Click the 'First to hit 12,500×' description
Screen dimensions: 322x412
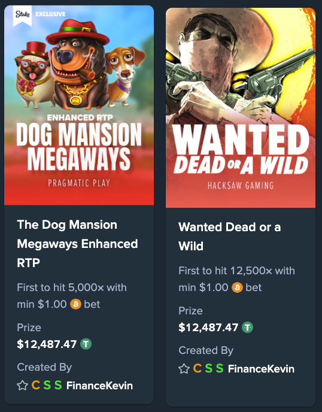tap(236, 279)
